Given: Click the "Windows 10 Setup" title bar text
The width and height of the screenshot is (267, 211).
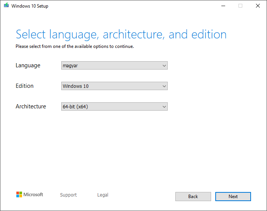Looking at the screenshot, I should click(x=30, y=6).
